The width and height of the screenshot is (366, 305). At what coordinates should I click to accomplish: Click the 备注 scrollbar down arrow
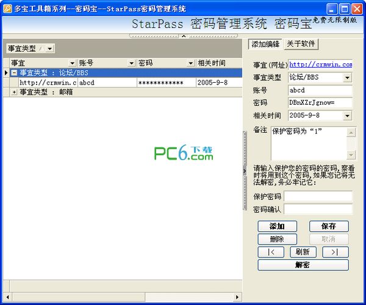[351, 155]
